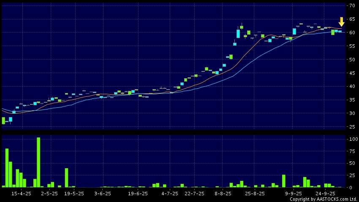Click the 22-7-25 date label
359x202 pixels.
pyautogui.click(x=194, y=194)
